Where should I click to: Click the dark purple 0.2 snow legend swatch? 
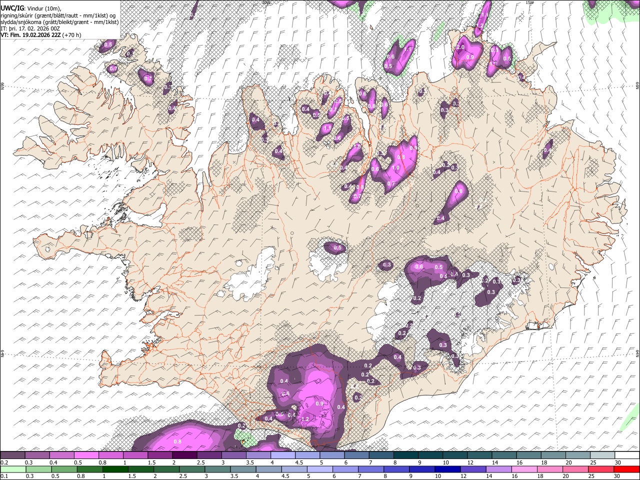tap(12, 455)
